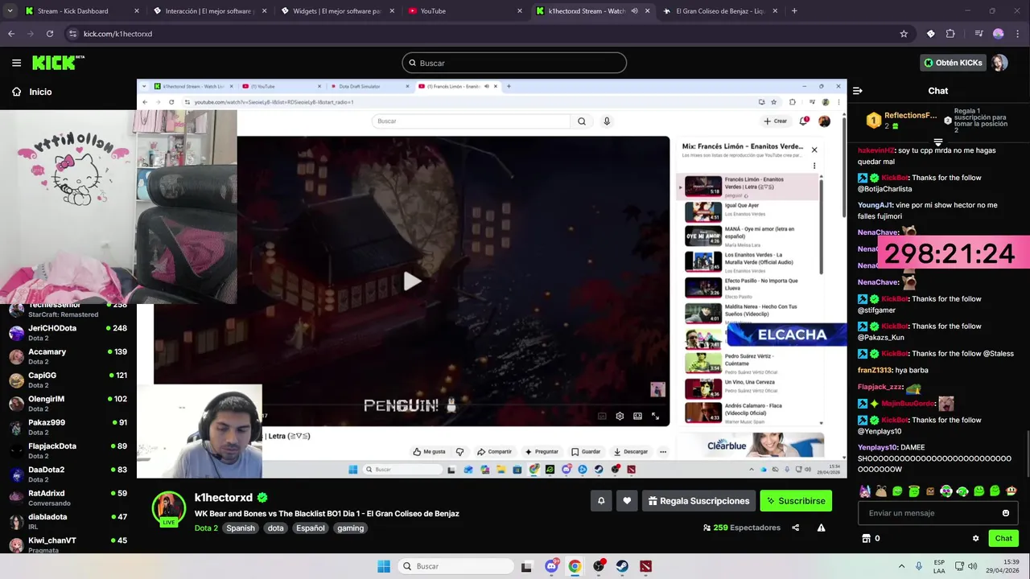Go back in browser history
This screenshot has width=1030, height=579.
[11, 34]
